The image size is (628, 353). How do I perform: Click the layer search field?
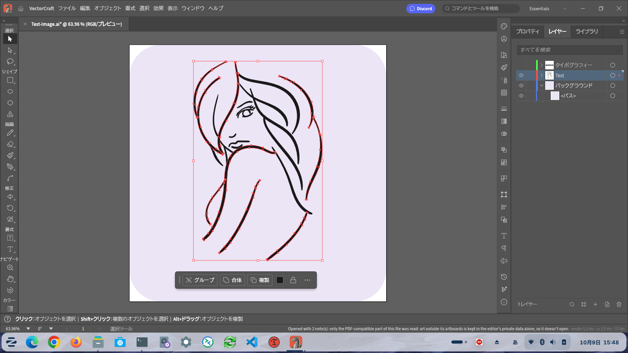click(x=570, y=50)
